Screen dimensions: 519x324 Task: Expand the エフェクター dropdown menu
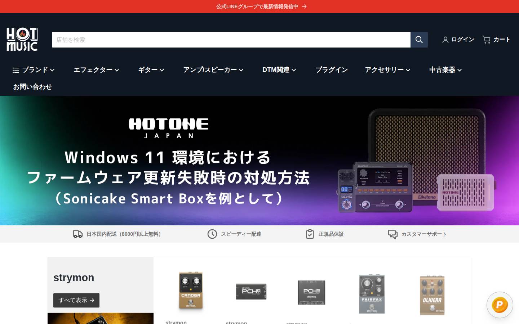96,70
